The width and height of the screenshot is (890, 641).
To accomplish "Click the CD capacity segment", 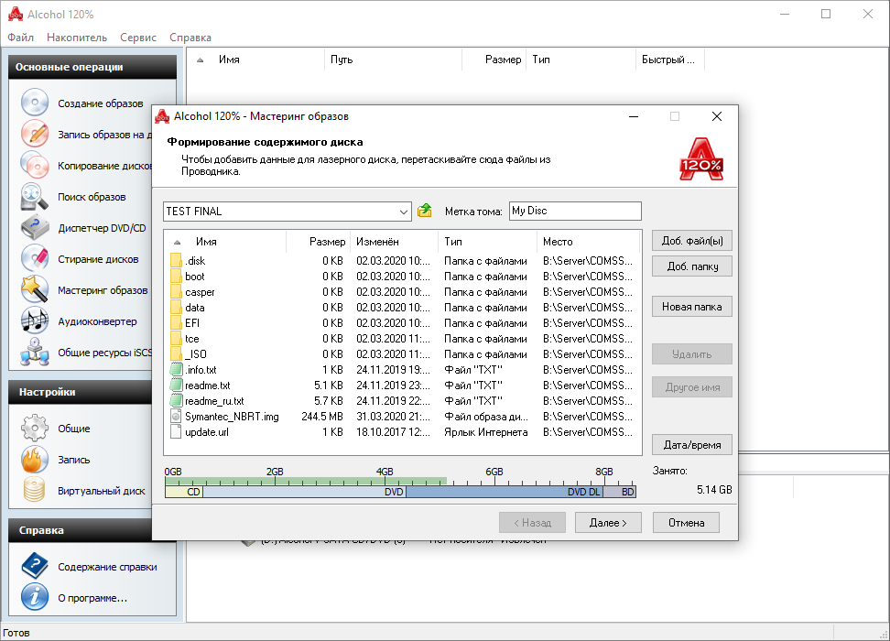I will (183, 492).
